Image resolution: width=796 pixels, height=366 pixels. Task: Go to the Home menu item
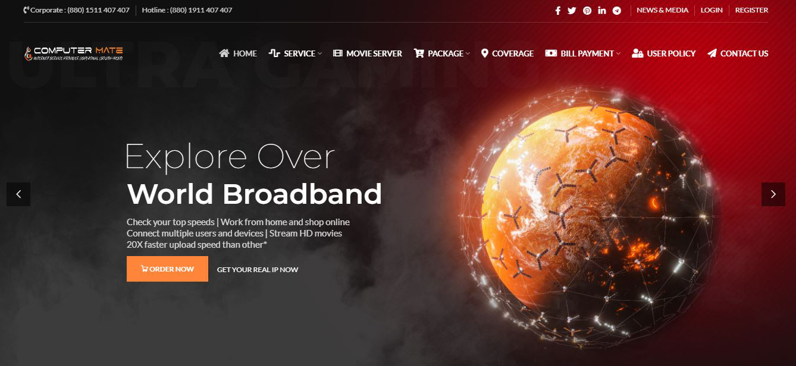point(238,53)
